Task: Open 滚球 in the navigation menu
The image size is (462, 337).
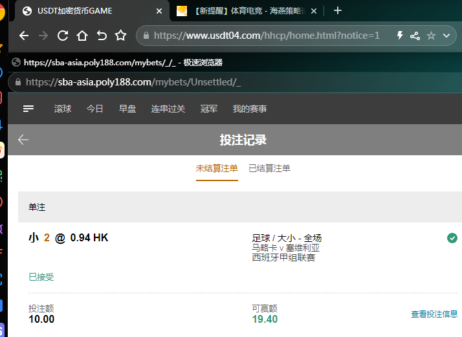Action: pos(63,109)
